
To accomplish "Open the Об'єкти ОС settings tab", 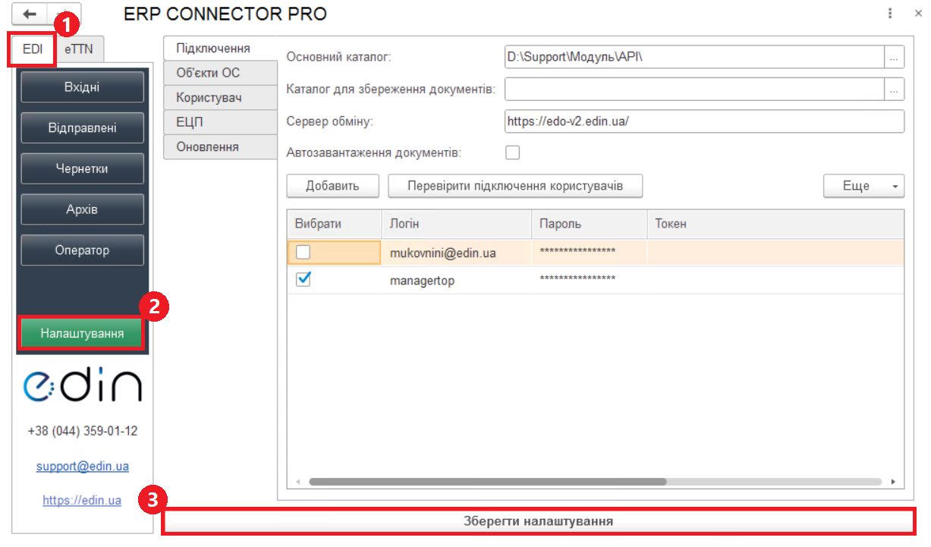I will point(207,73).
